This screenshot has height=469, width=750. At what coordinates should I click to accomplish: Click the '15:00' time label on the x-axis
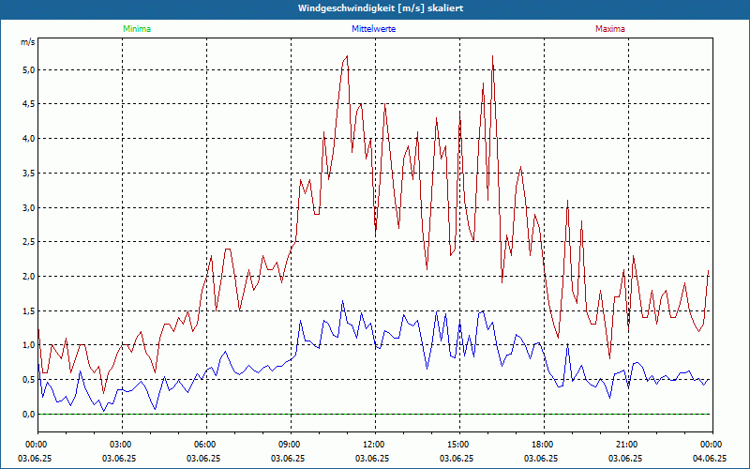(459, 445)
